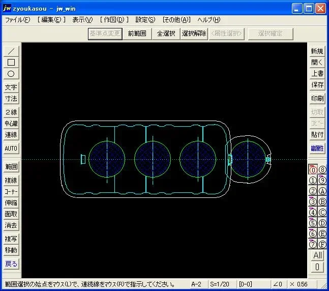The height and width of the screenshot is (291, 329).
Task: Click the 前範囲 previous range button
Action: click(x=137, y=34)
